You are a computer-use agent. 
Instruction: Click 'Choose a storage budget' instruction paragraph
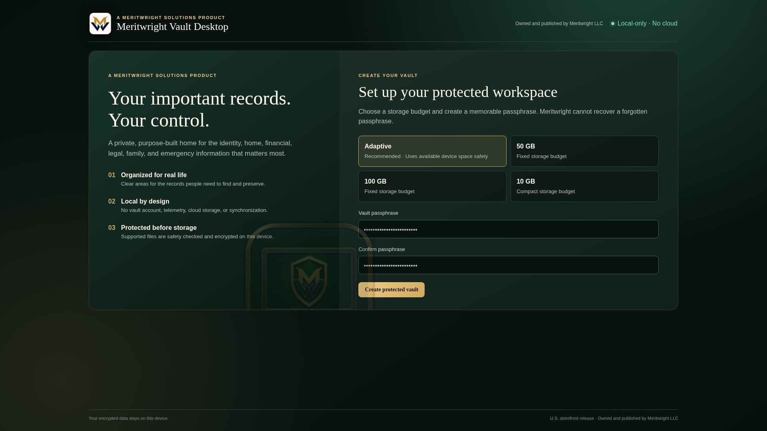503,117
